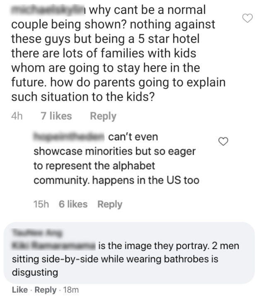Image resolution: width=258 pixels, height=298 pixels.
Task: Open the 4h timestamp
Action: 17,116
